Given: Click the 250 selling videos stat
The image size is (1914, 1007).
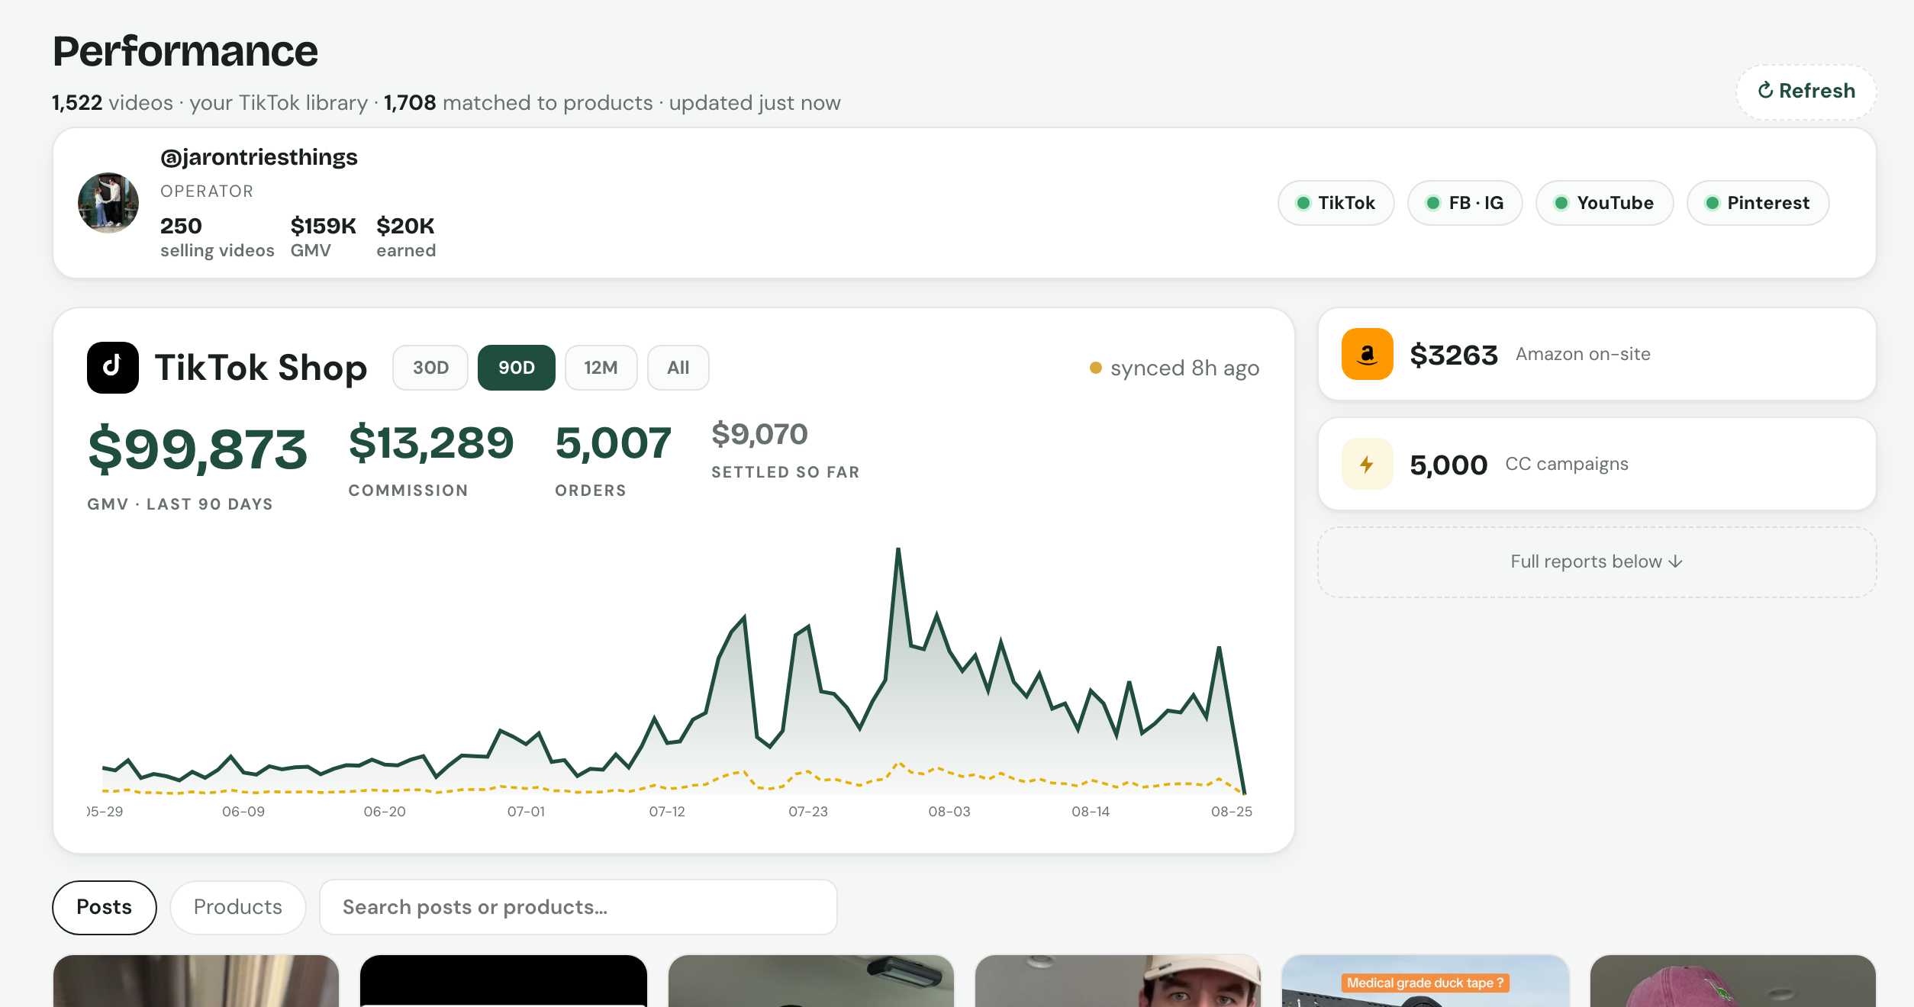Looking at the screenshot, I should tap(217, 237).
